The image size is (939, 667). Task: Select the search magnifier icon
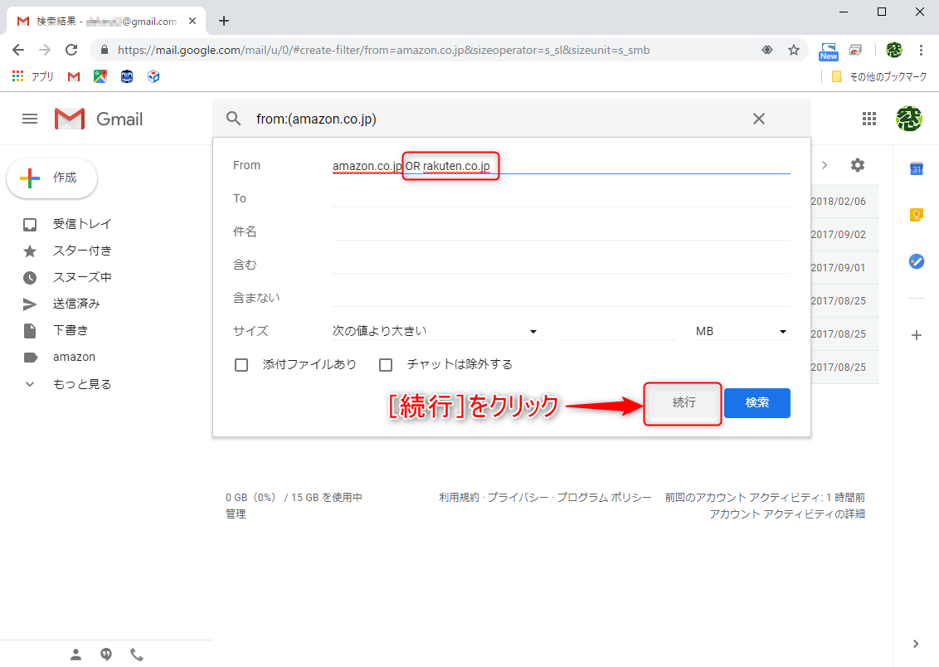point(233,119)
